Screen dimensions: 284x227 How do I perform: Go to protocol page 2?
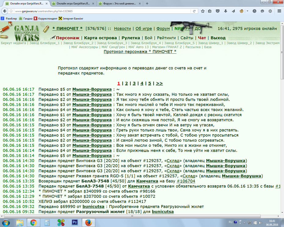click(x=126, y=83)
